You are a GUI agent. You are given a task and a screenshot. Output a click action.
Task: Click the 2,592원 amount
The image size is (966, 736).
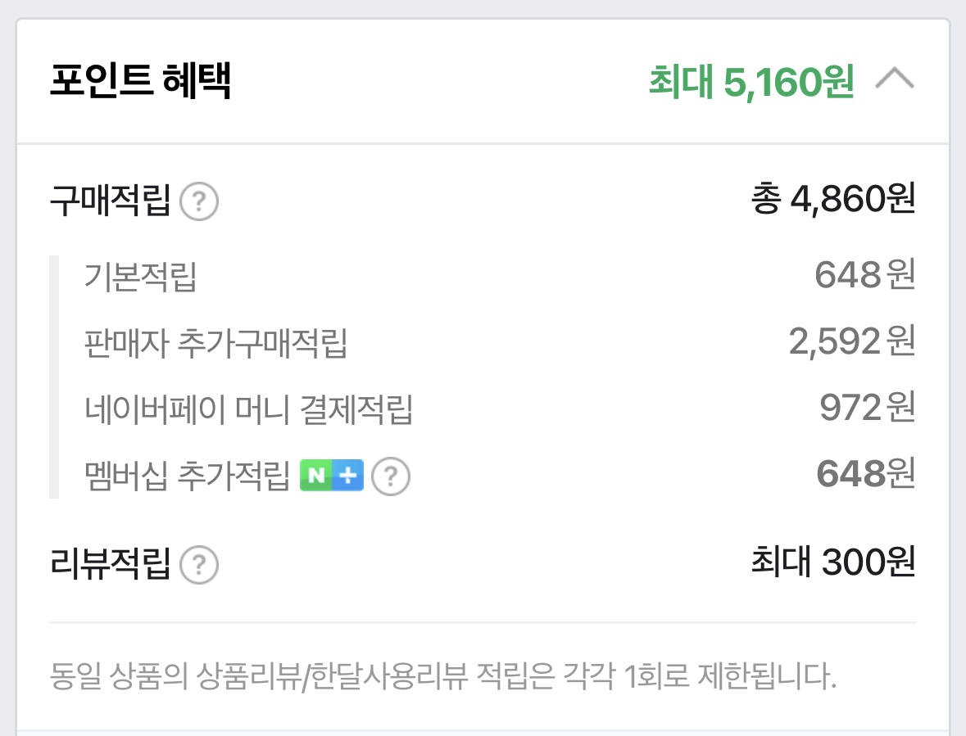pos(851,342)
